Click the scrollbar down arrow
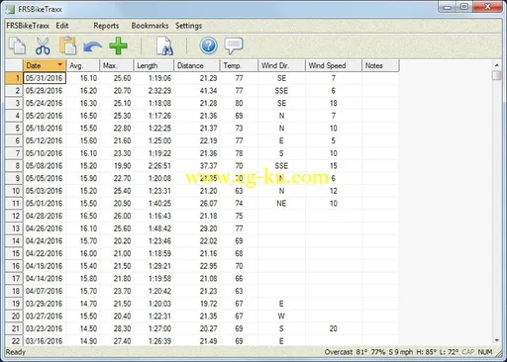Viewport: 507px width, 362px height. click(x=496, y=340)
